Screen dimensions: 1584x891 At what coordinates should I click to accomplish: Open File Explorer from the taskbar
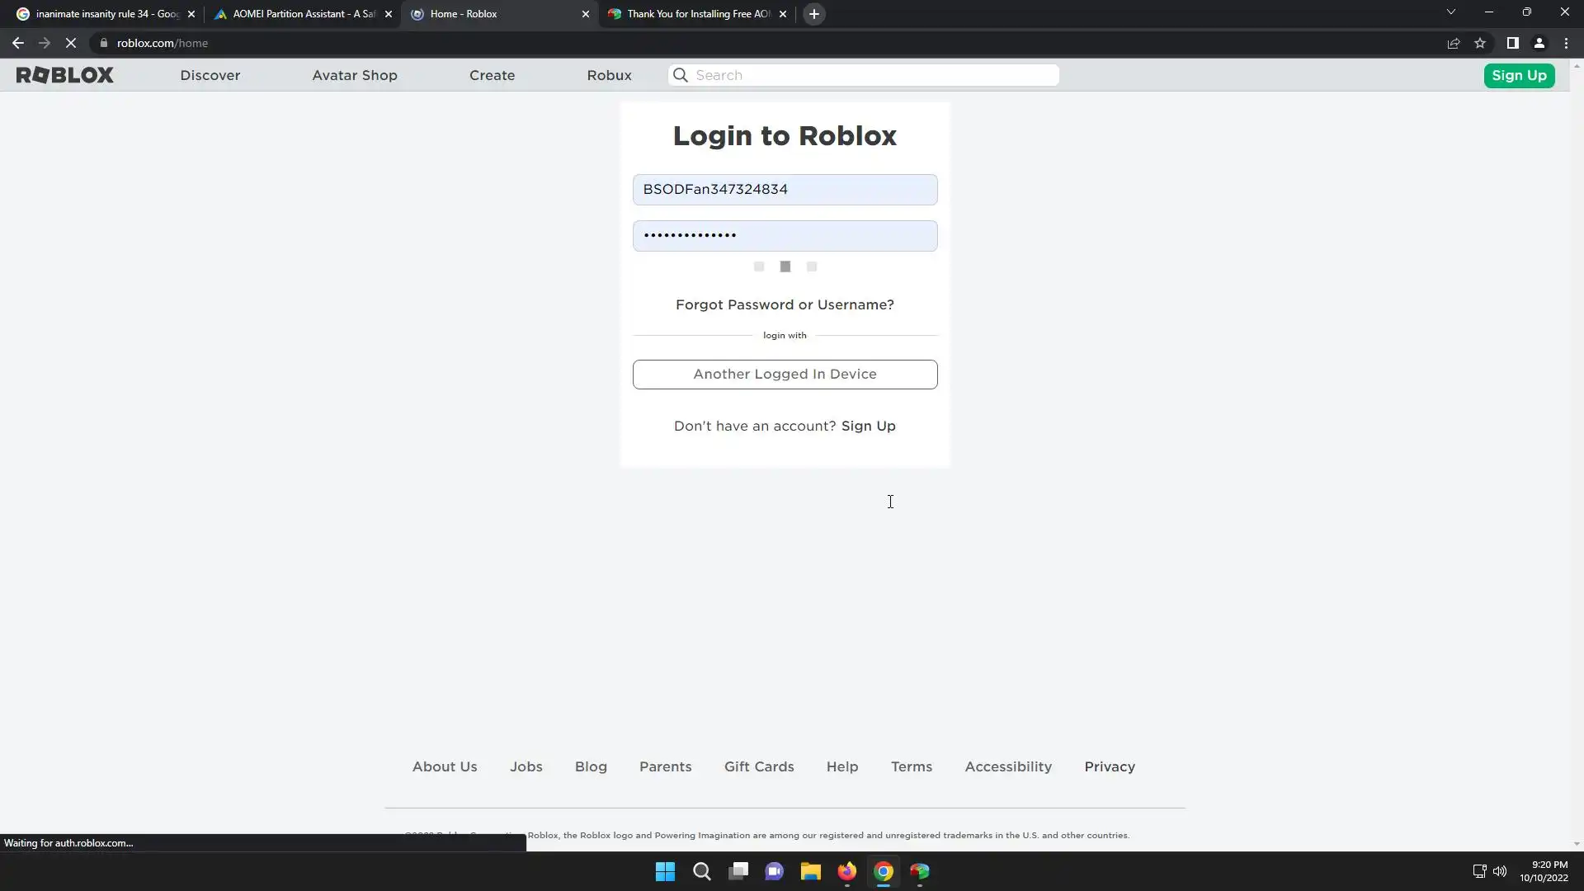coord(810,871)
